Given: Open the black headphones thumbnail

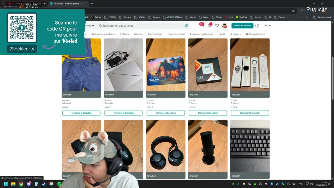Looking at the screenshot, I should 166,149.
